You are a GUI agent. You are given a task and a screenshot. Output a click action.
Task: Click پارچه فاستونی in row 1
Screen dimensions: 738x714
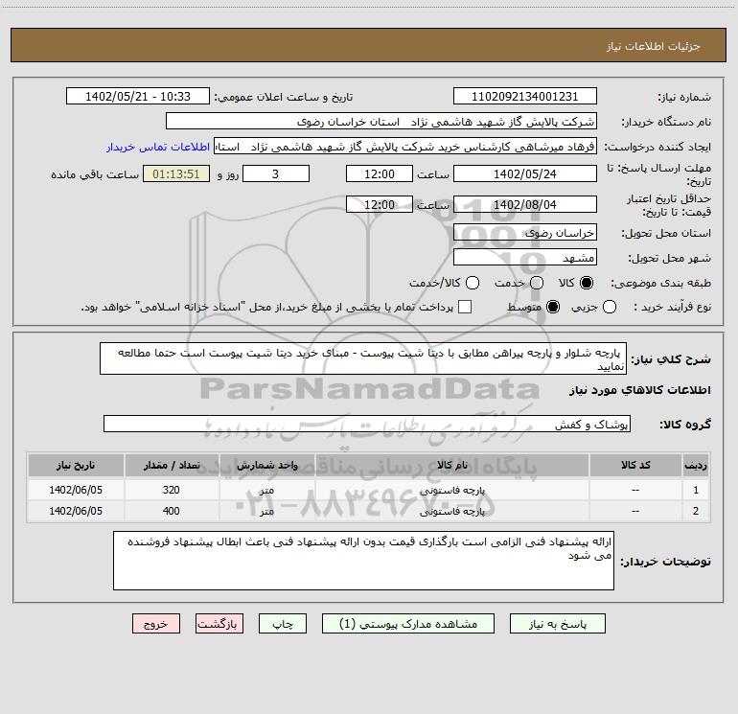451,490
